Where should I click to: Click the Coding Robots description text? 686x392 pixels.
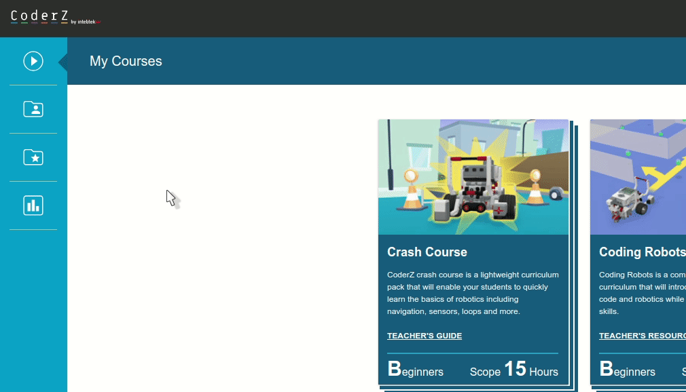click(x=643, y=293)
